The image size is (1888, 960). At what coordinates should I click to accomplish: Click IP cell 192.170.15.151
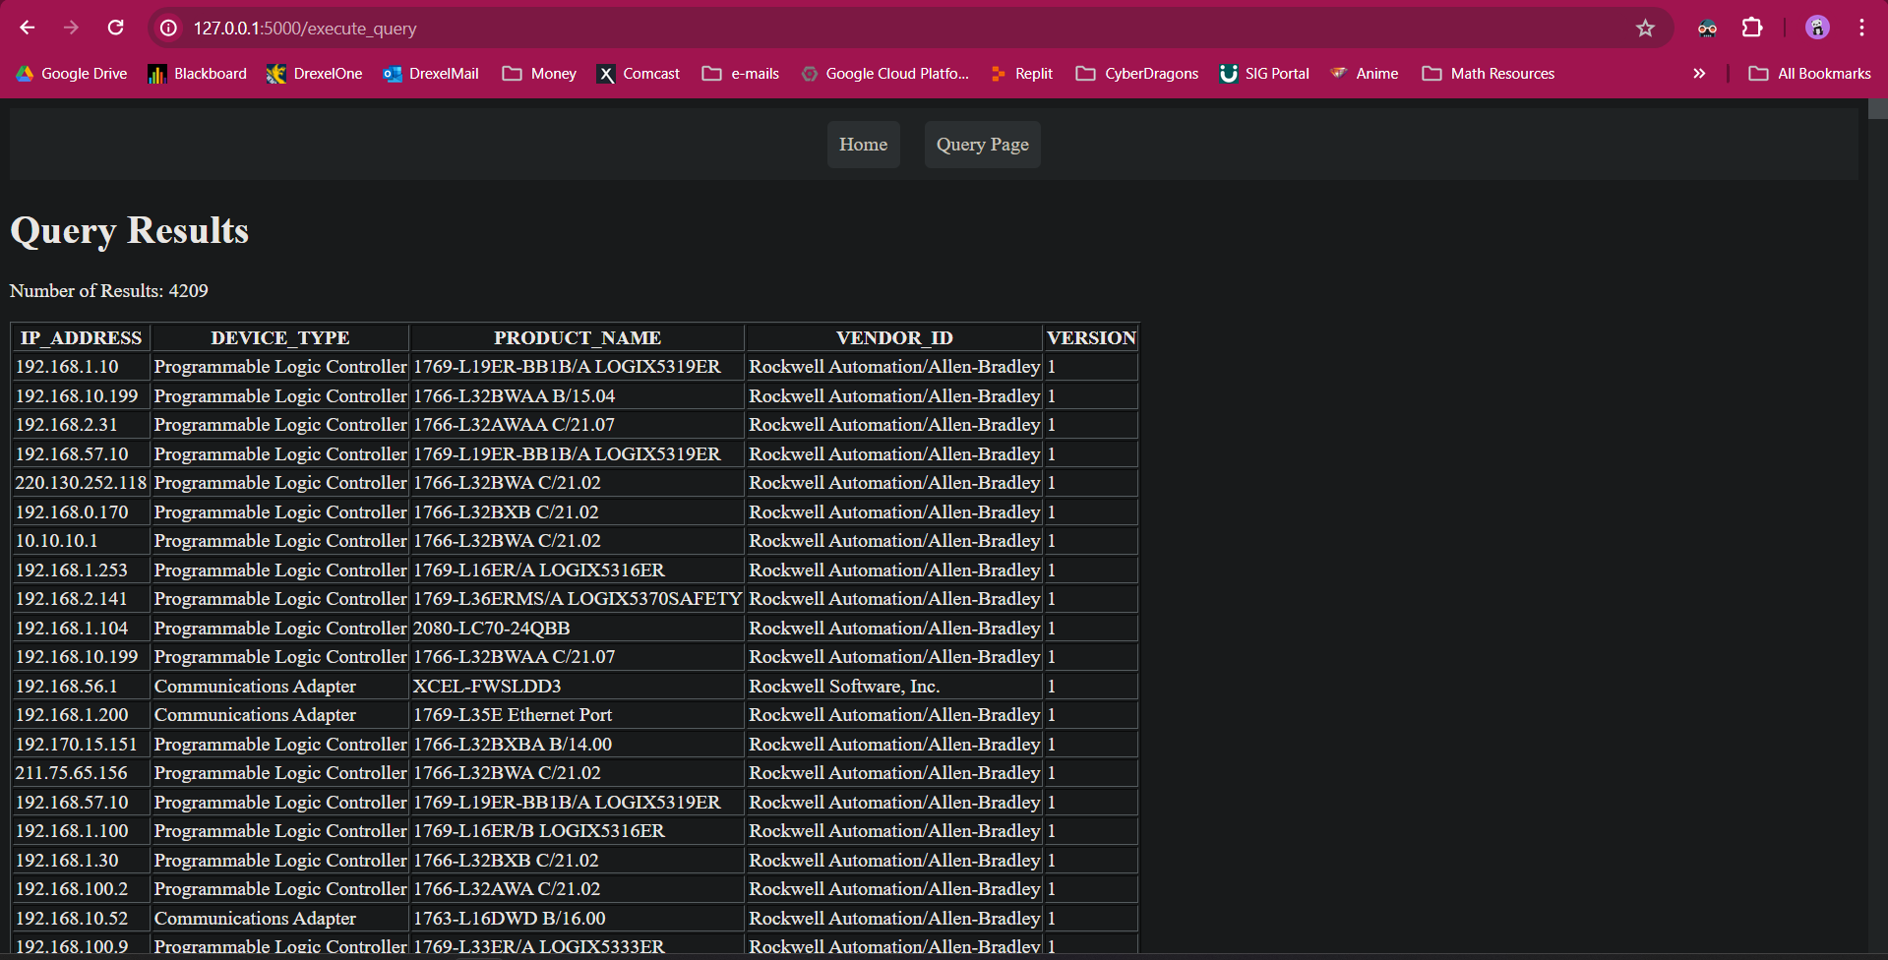[x=81, y=745]
